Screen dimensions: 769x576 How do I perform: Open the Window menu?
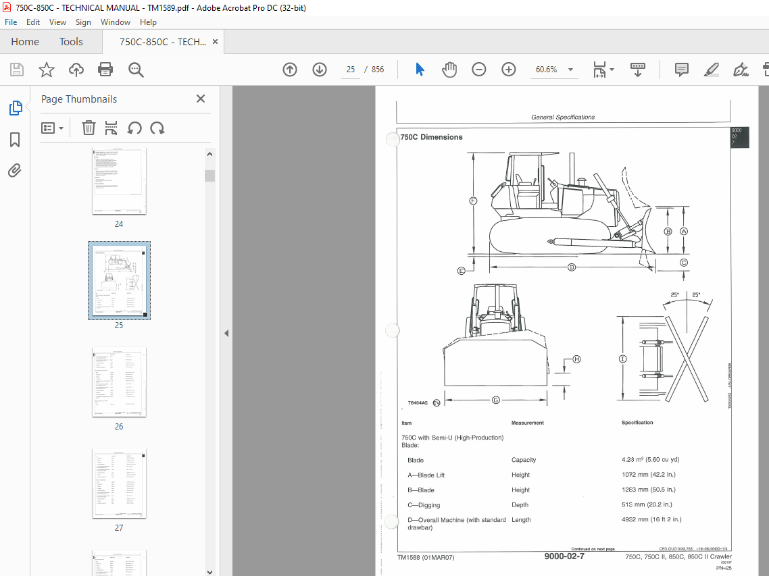(x=116, y=22)
